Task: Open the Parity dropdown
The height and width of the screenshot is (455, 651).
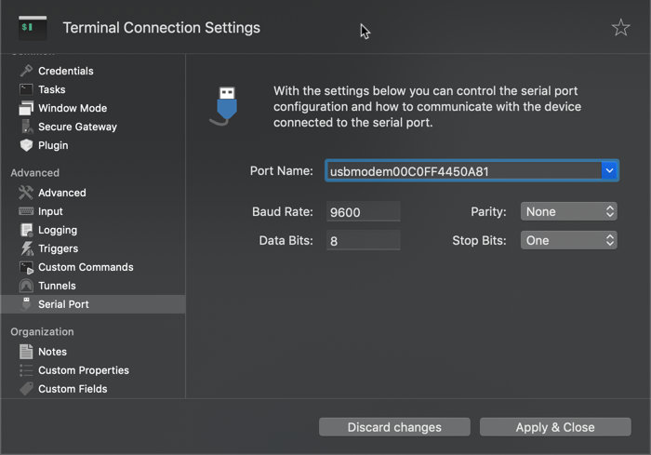Action: tap(568, 211)
